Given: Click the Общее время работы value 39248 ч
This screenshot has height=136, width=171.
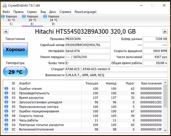Looking at the screenshot, I should (155, 63).
